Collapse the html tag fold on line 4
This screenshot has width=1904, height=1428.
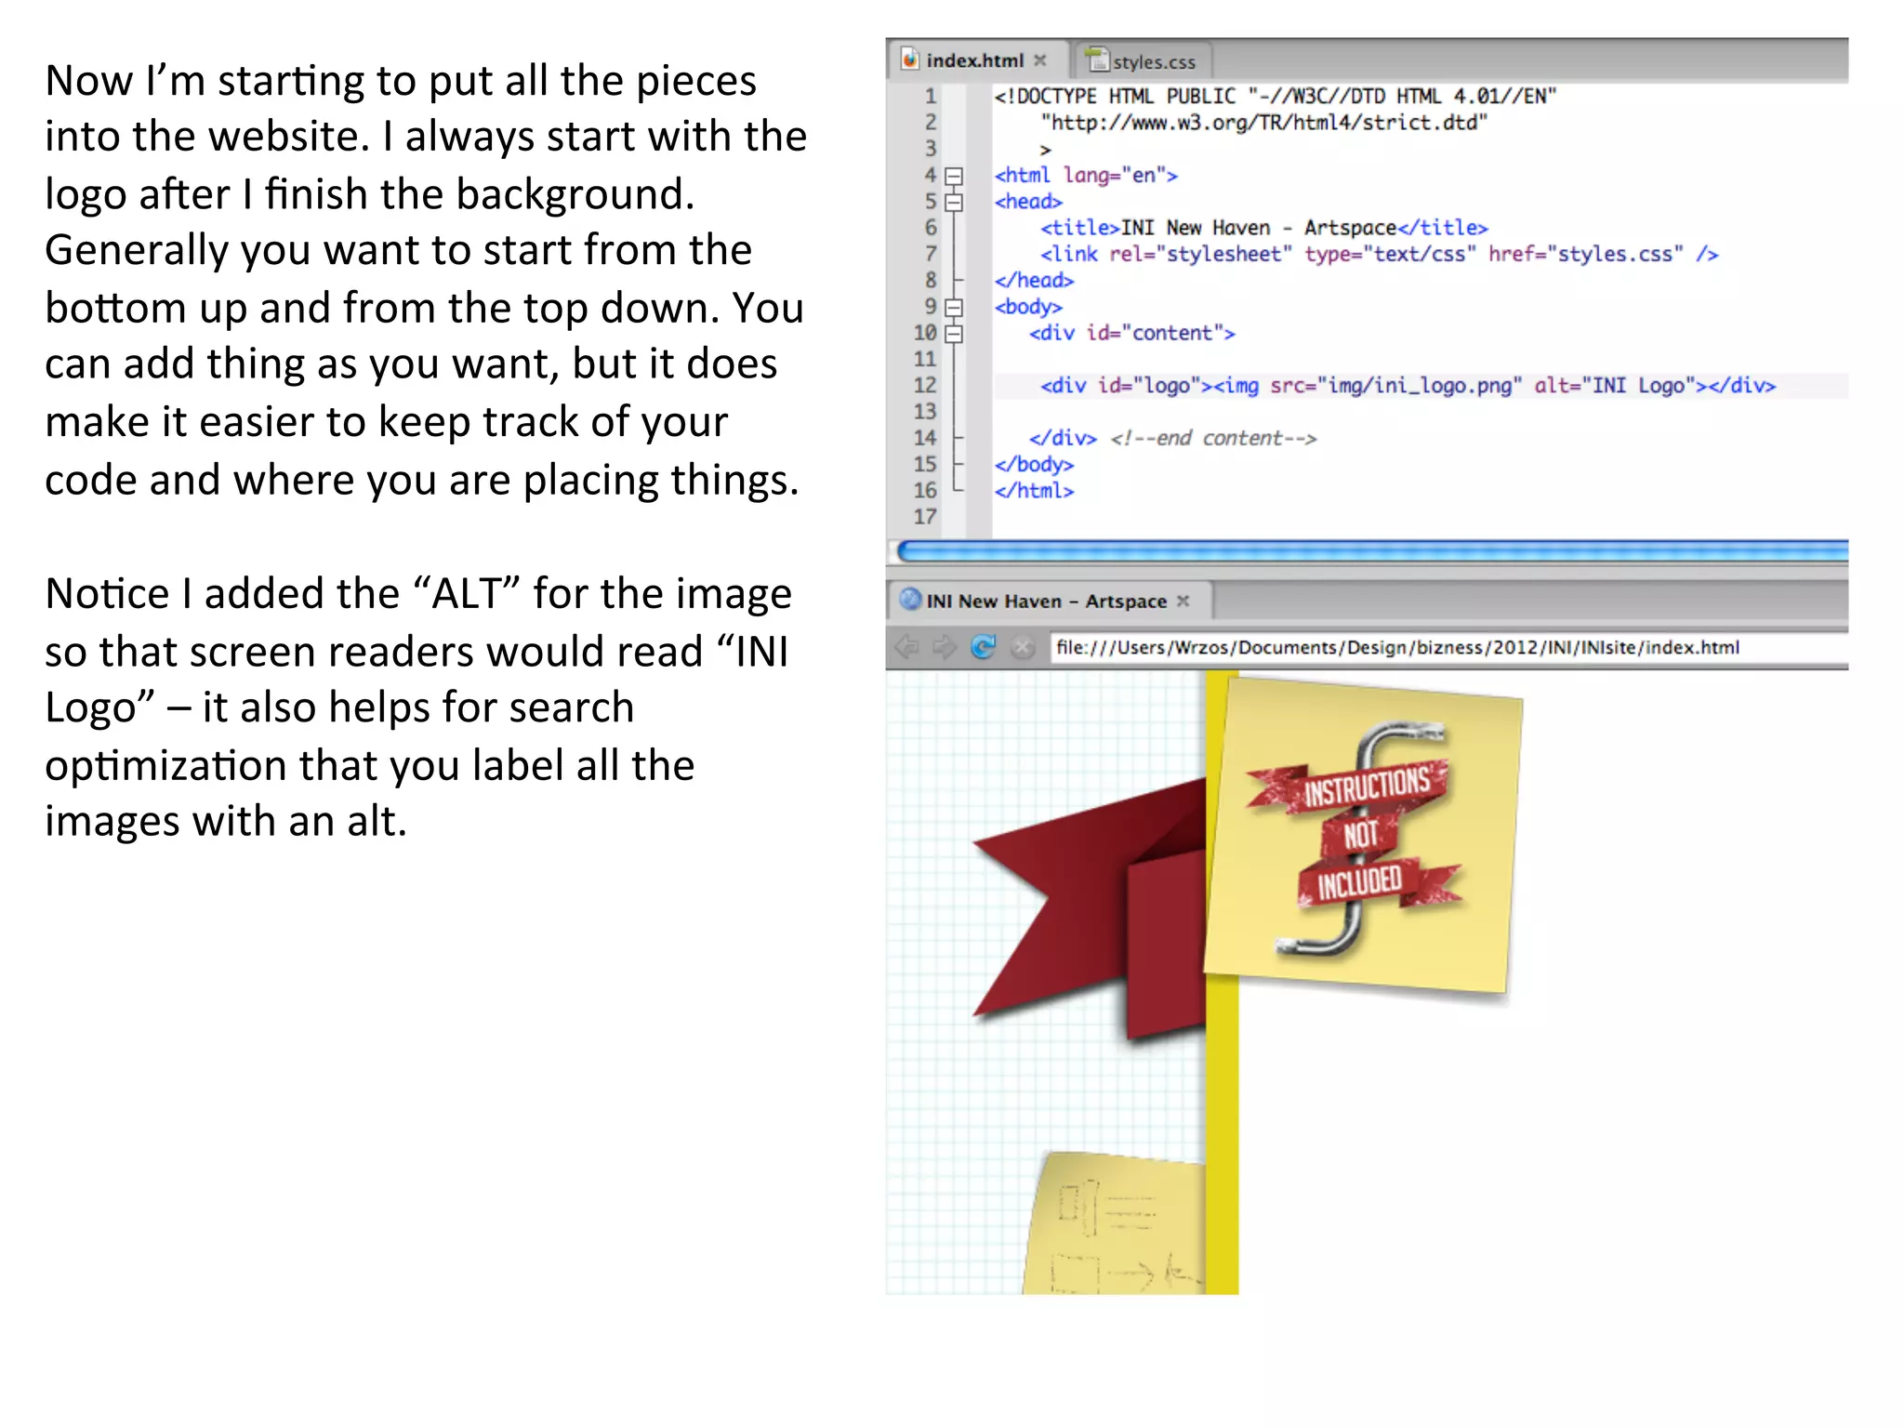pos(954,176)
